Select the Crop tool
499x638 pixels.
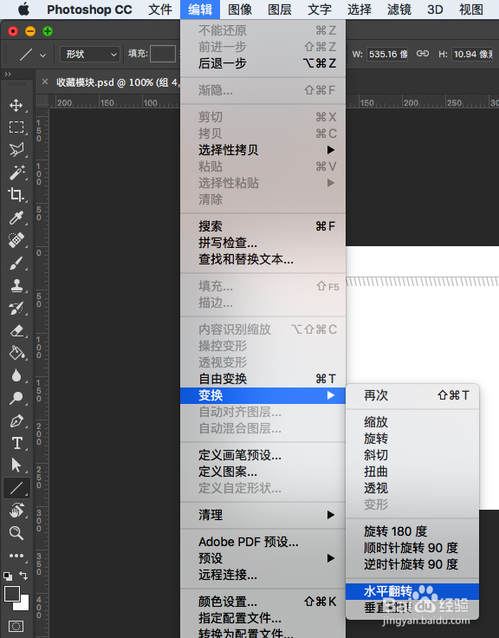pos(16,195)
